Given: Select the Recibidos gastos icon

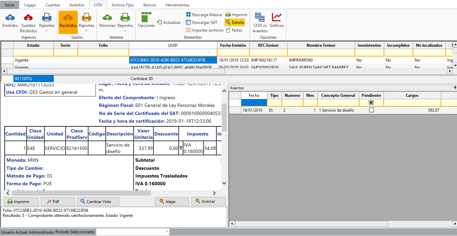Looking at the screenshot, I should point(68,17).
